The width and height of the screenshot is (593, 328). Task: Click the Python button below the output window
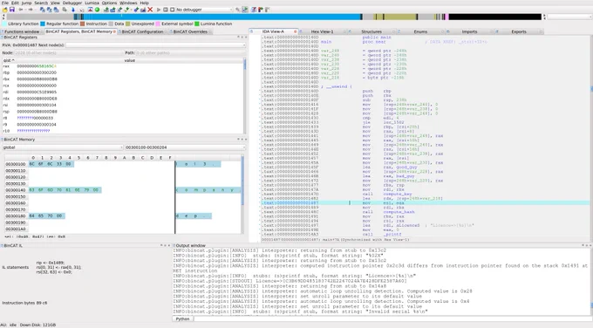pos(182,319)
